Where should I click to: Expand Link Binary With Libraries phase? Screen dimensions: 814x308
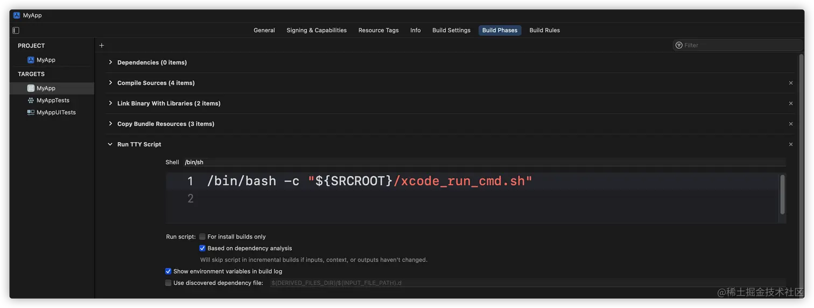110,103
